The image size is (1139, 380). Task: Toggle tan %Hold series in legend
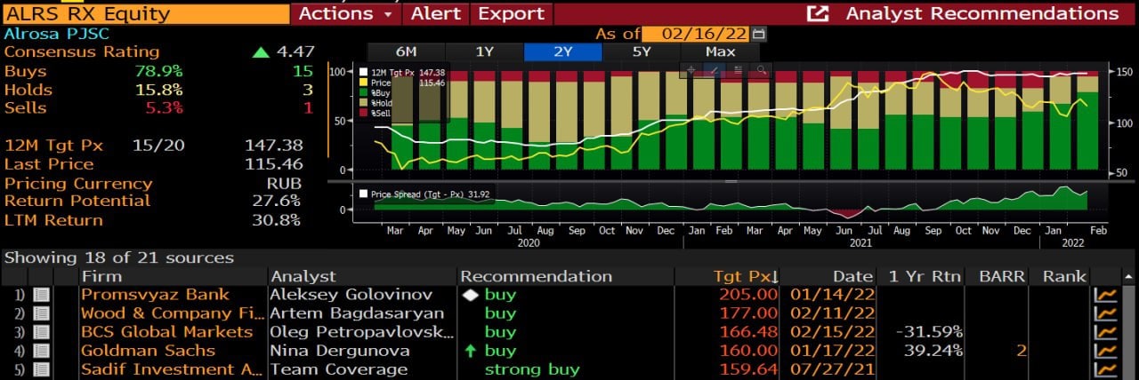377,103
